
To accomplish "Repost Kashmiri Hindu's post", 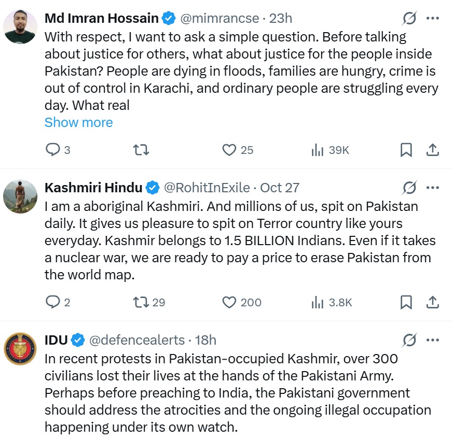I will click(x=141, y=302).
